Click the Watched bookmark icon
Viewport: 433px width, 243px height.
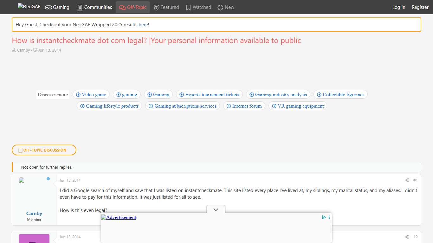[188, 7]
